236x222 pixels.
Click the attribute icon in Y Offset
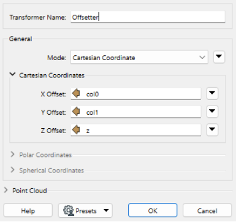(76, 112)
